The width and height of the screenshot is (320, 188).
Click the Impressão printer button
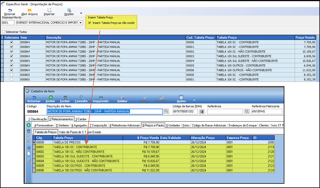tap(101, 99)
